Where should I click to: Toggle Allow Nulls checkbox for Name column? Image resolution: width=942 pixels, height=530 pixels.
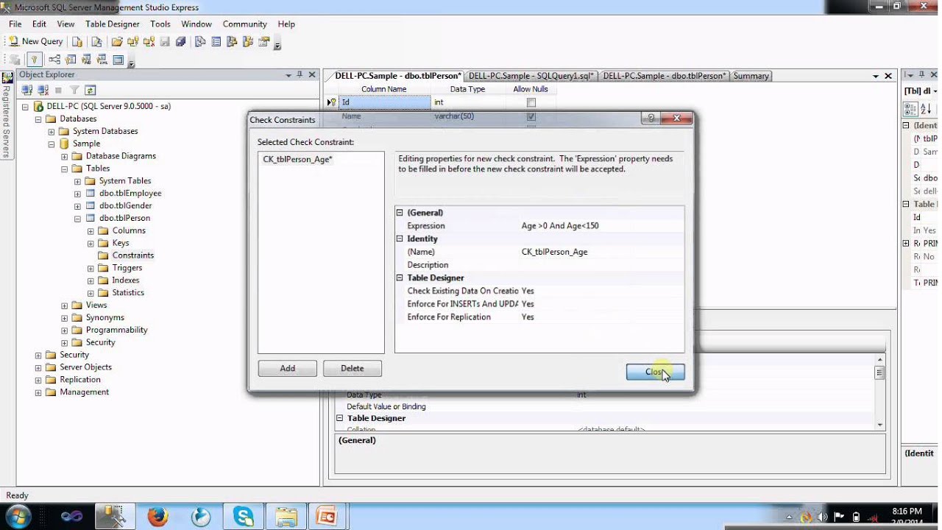click(531, 116)
